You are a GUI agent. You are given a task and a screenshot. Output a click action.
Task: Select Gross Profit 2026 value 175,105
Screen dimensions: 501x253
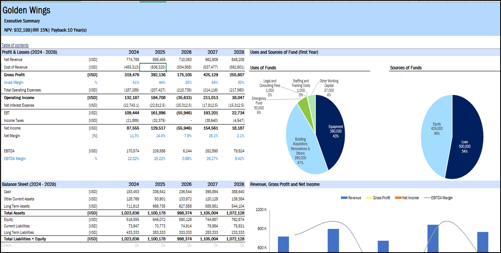(x=183, y=75)
